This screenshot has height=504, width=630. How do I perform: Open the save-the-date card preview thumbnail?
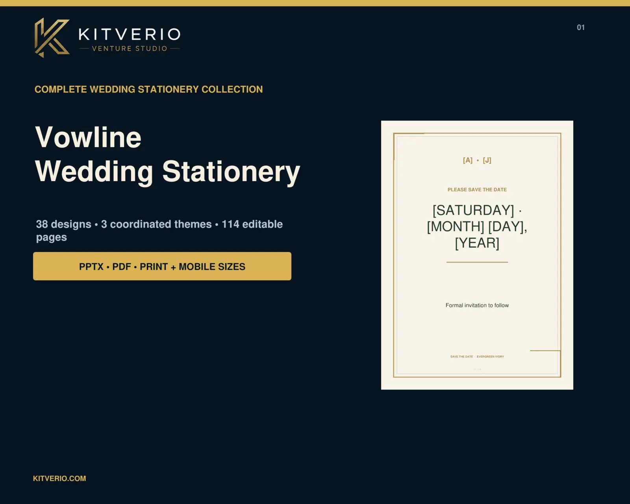click(477, 255)
